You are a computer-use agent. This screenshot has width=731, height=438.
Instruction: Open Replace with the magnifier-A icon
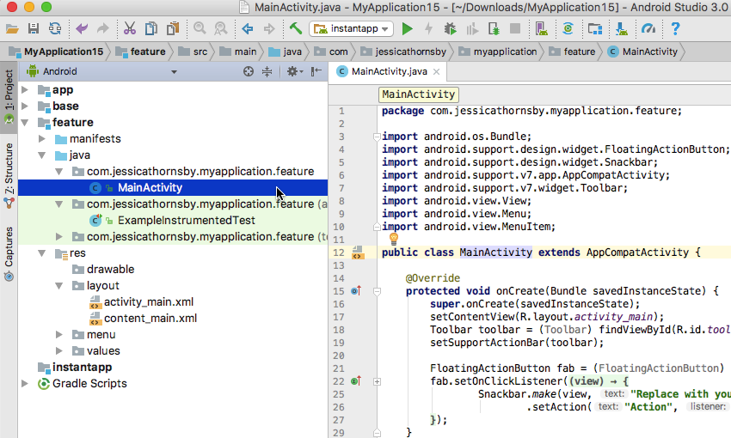pos(220,29)
